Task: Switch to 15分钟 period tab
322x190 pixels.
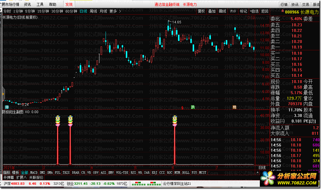Action: coord(43,11)
